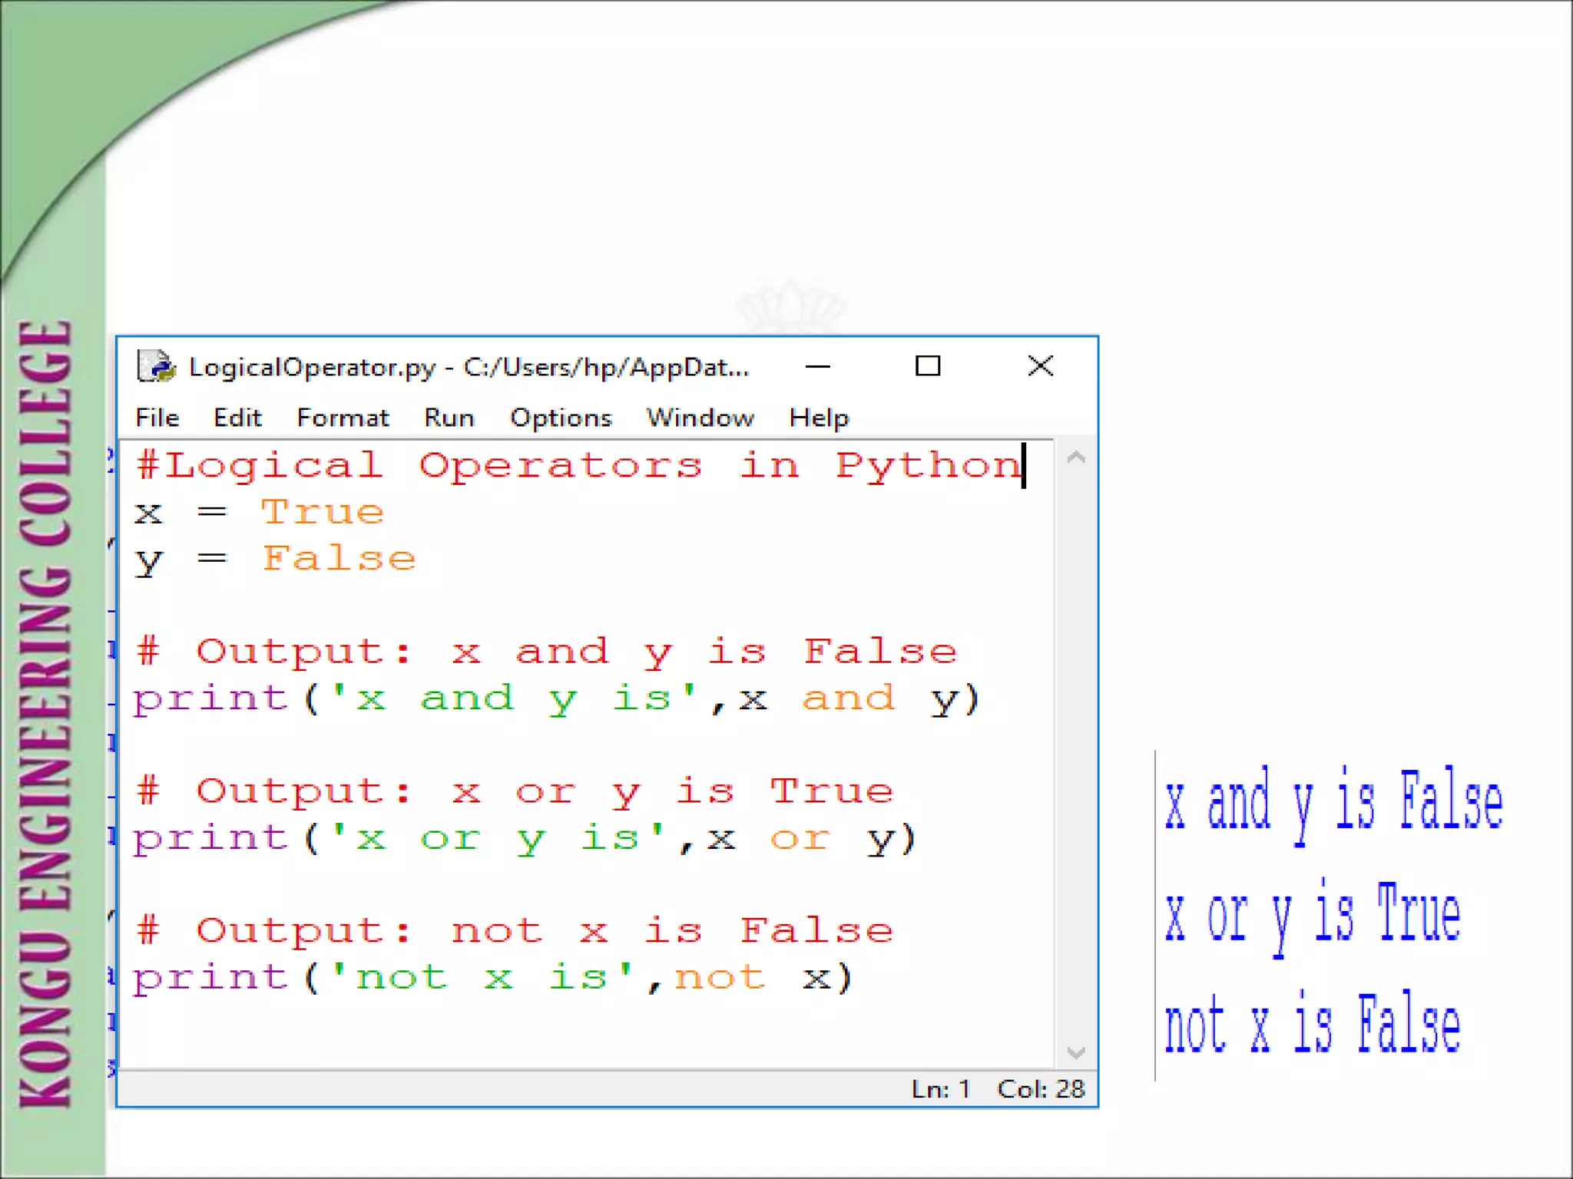
Task: Open the Run menu
Action: click(449, 418)
